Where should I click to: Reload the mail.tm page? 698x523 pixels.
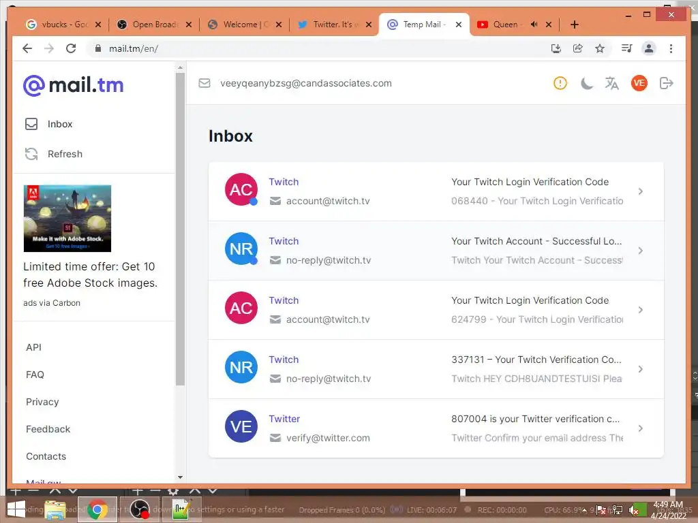click(71, 48)
